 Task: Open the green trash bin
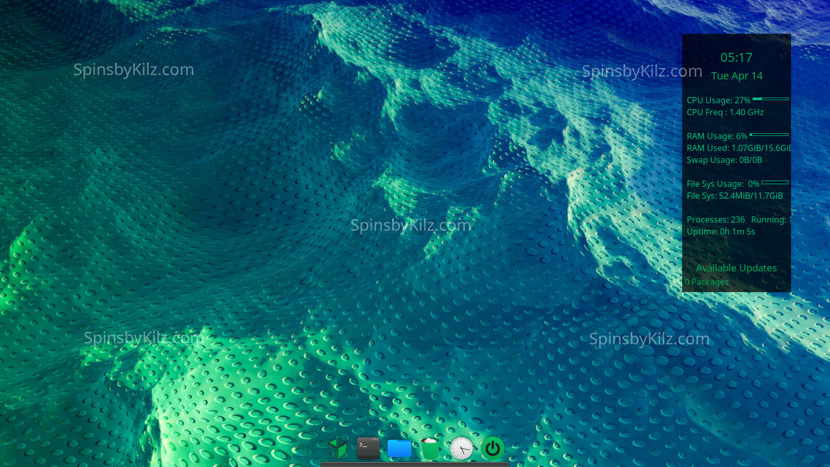tap(430, 448)
